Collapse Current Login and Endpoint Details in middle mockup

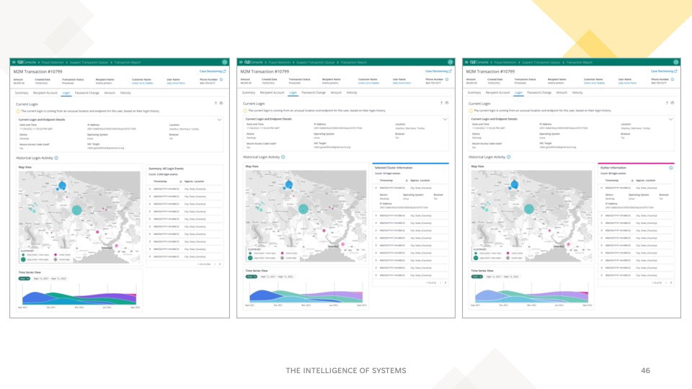pyautogui.click(x=445, y=119)
